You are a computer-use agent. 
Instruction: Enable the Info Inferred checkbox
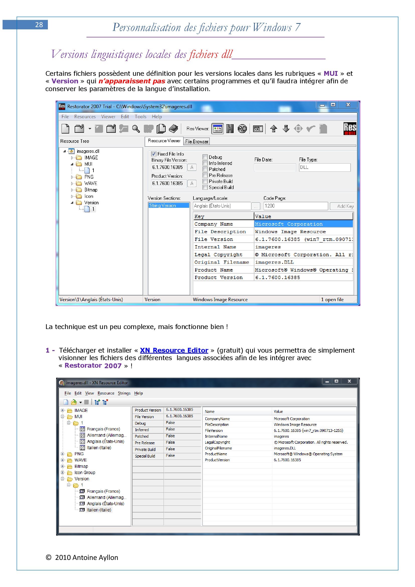click(205, 163)
